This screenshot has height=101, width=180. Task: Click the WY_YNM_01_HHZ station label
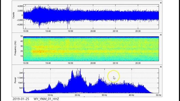tap(46, 99)
